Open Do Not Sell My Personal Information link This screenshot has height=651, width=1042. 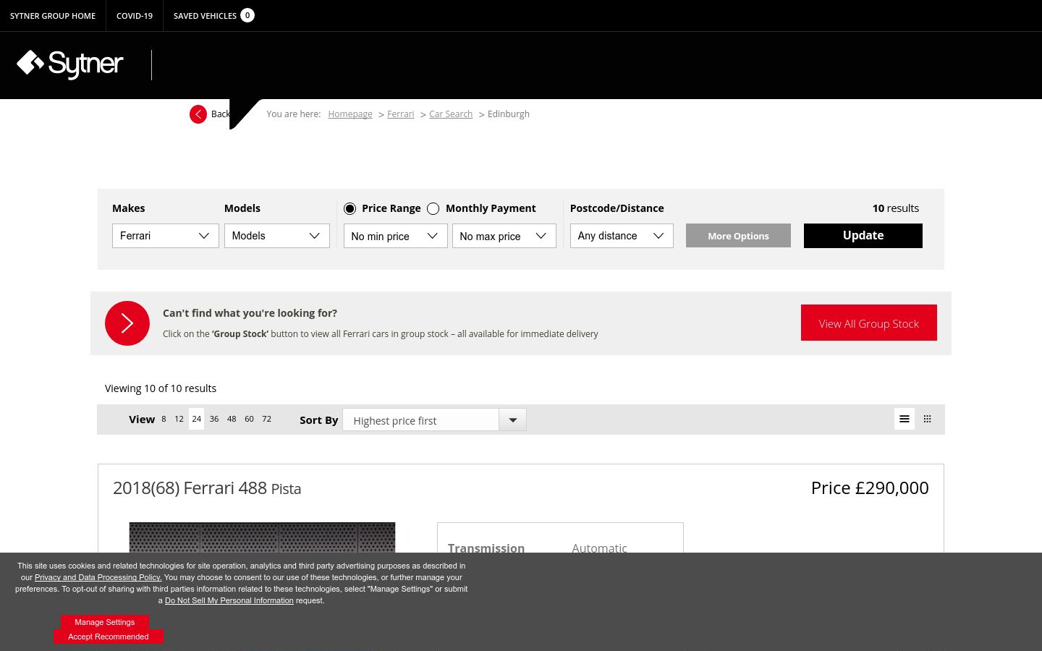pyautogui.click(x=229, y=600)
